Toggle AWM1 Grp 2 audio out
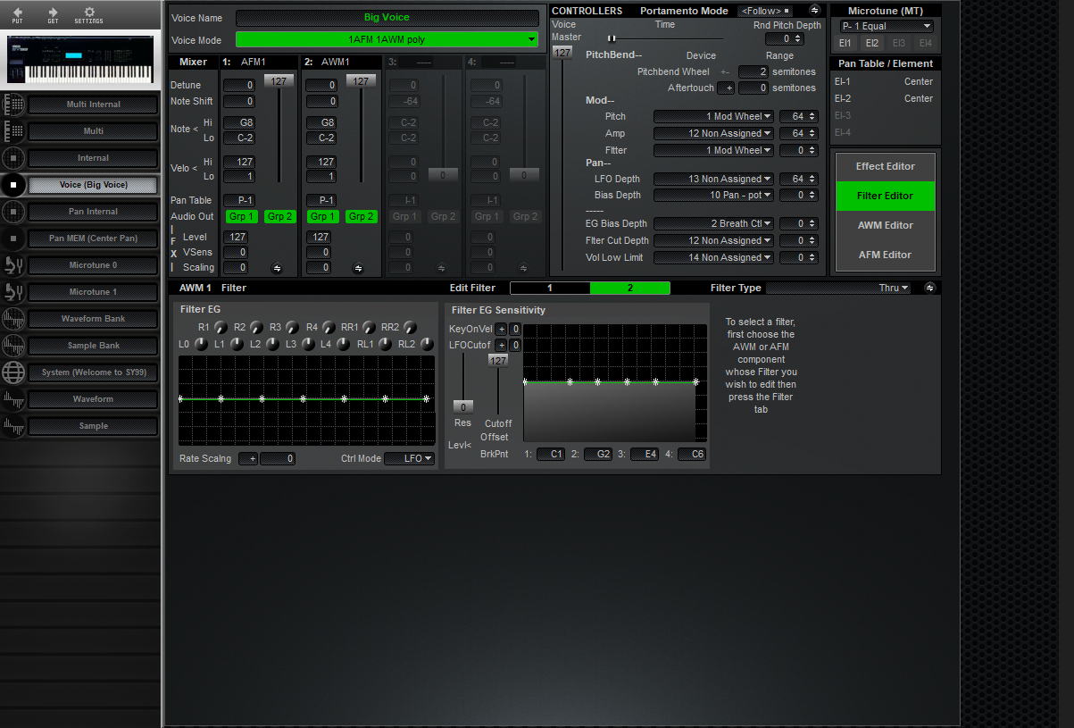Viewport: 1074px width, 728px height. click(361, 216)
